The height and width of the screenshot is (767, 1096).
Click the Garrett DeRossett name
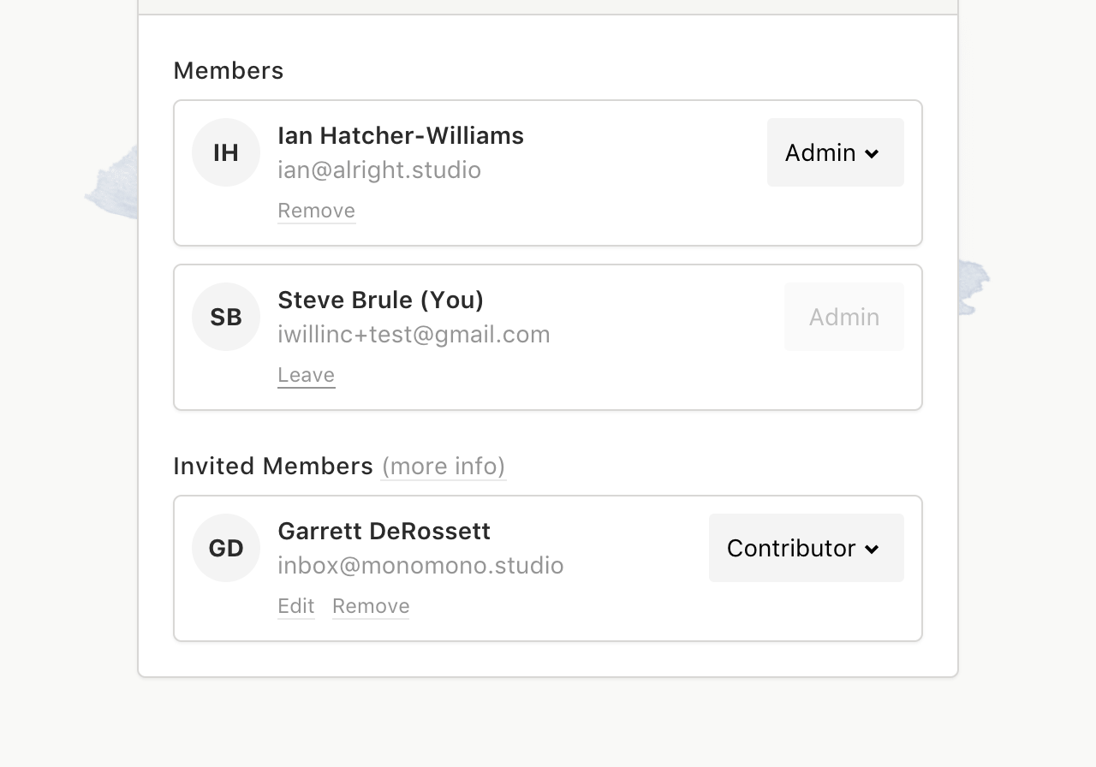click(384, 531)
